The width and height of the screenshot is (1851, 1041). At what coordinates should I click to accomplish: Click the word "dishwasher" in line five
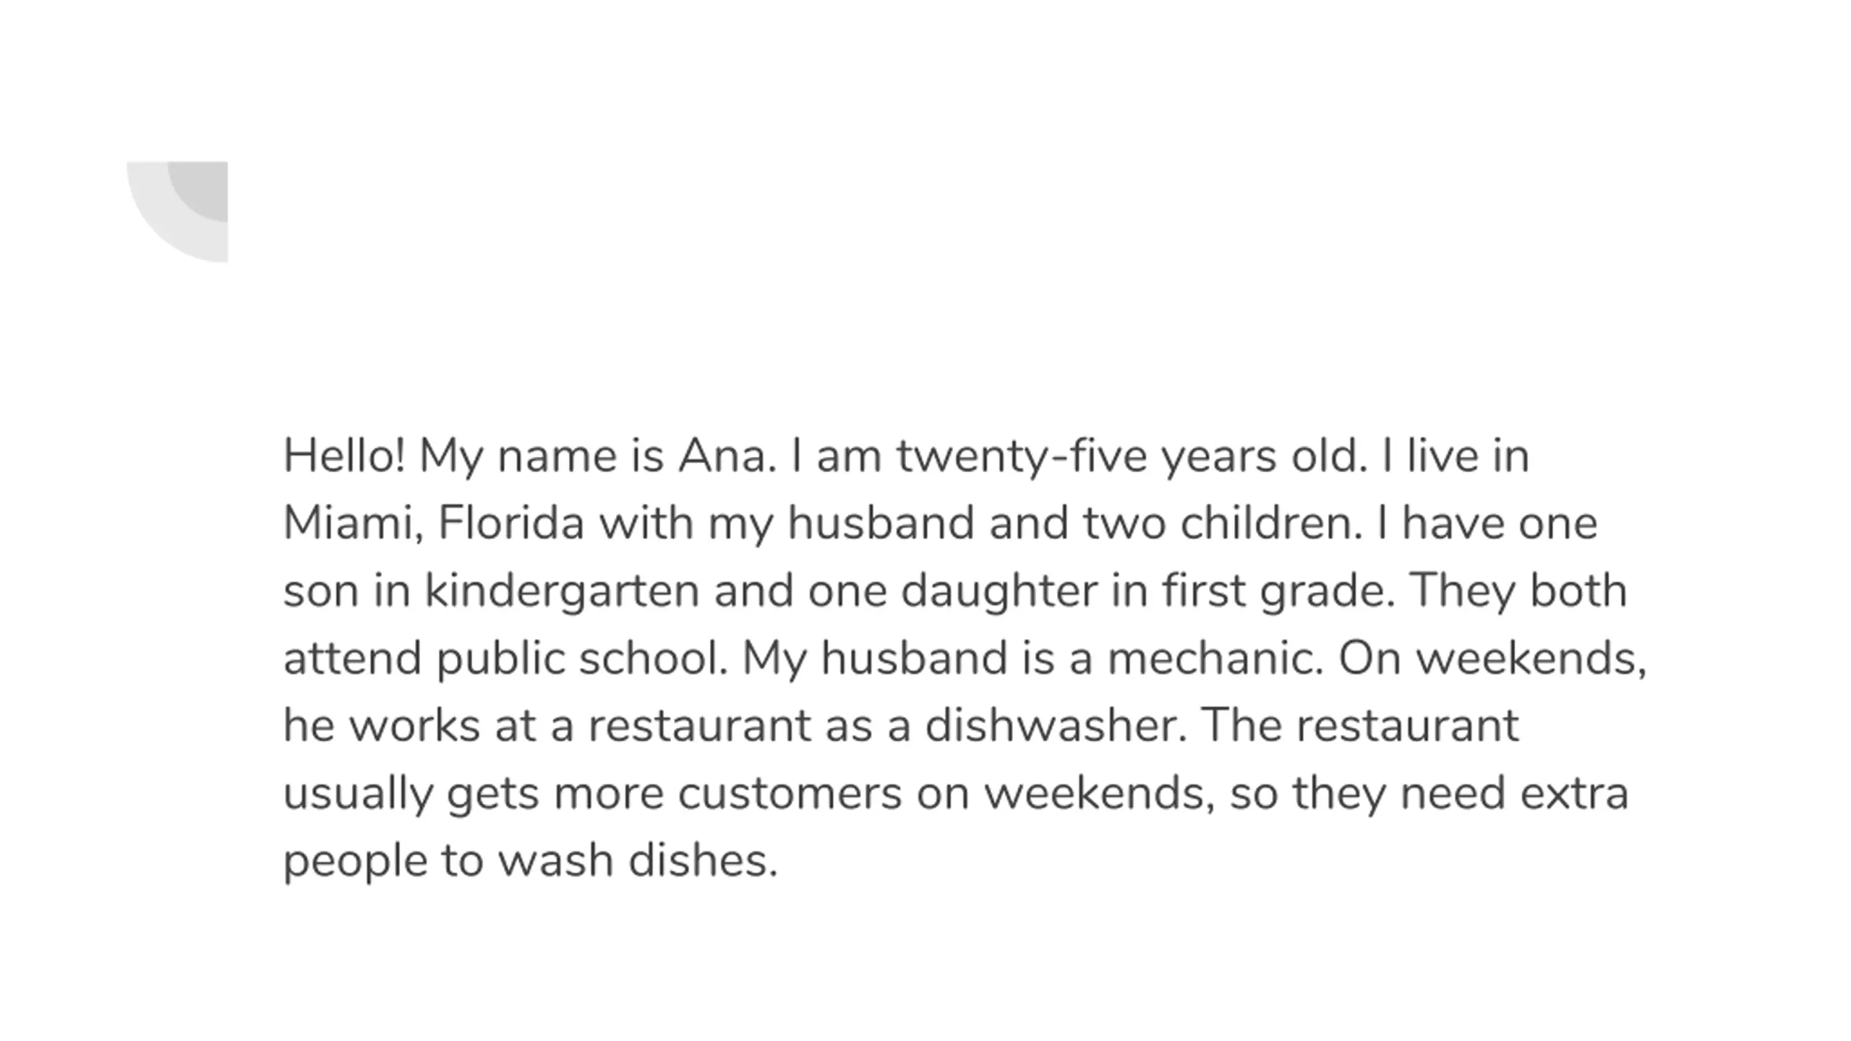[1056, 725]
